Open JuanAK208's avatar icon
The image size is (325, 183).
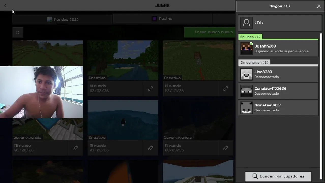[246, 49]
